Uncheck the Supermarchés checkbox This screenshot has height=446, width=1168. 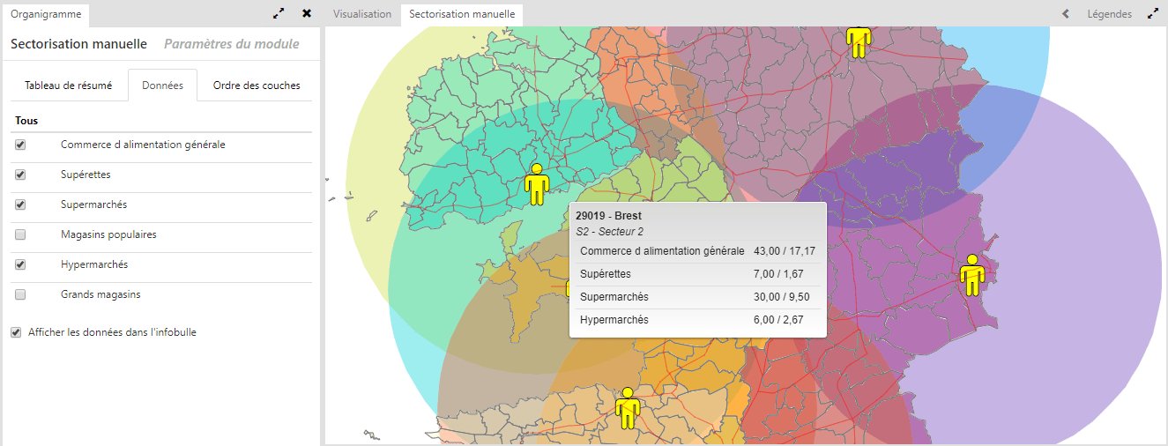[20, 204]
